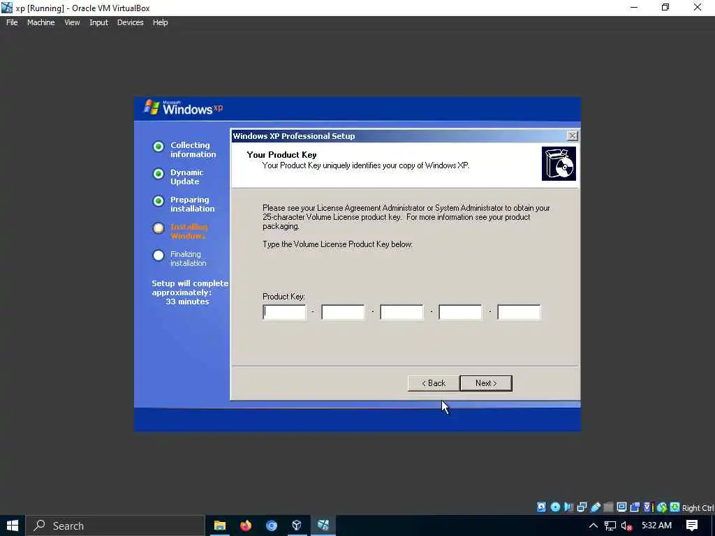The width and height of the screenshot is (715, 536).
Task: Click the second Product Key field
Action: tap(343, 312)
